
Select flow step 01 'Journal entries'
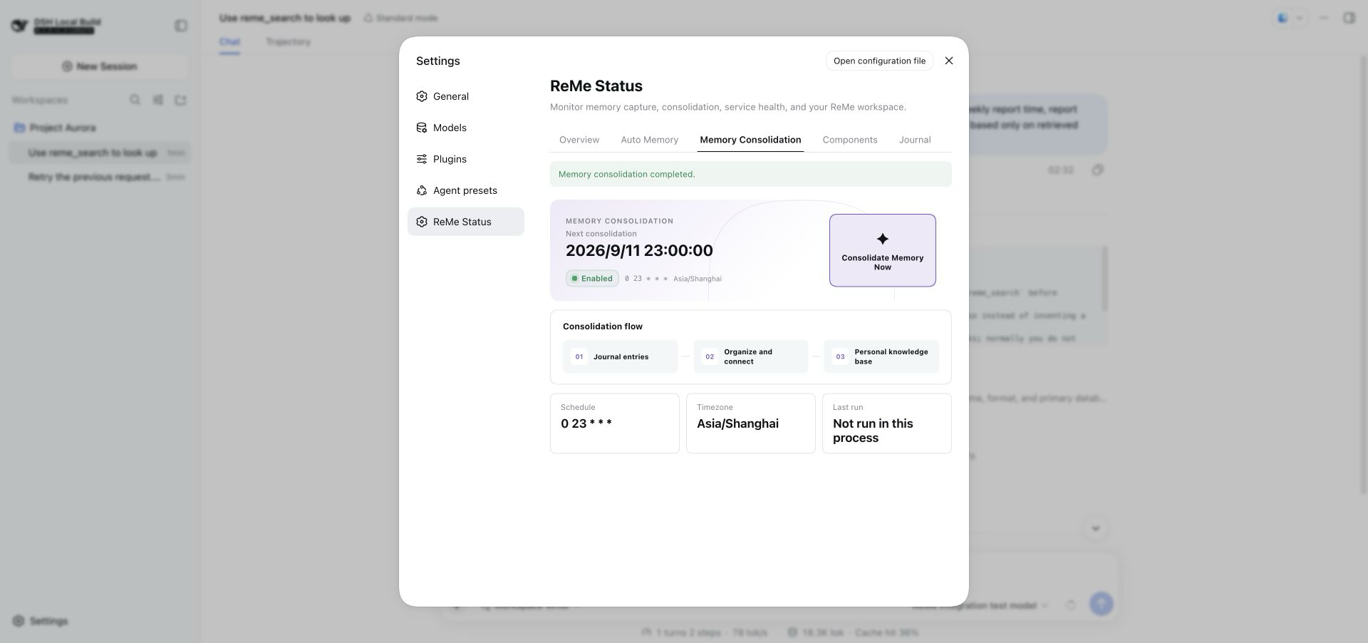click(x=620, y=356)
